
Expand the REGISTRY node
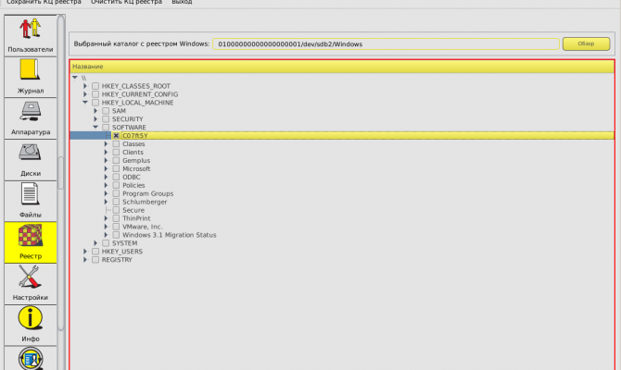click(x=85, y=260)
